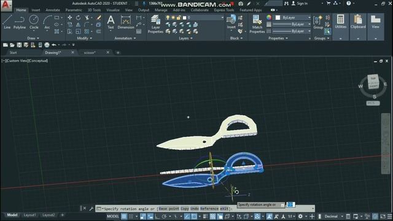393x221 pixels.
Task: Toggle layer lock icon in Layers dropdown
Action: click(179, 18)
